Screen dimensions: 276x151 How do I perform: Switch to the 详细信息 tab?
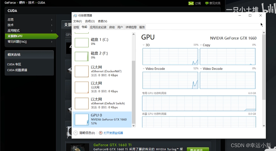131,27
